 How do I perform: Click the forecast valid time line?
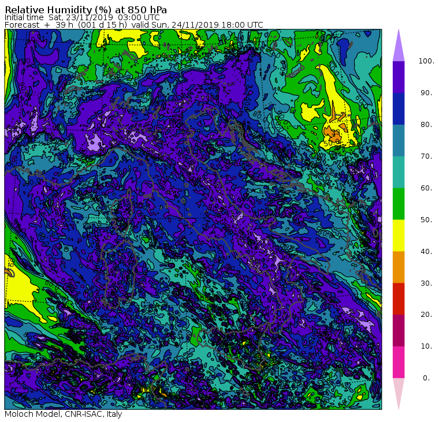pos(134,25)
